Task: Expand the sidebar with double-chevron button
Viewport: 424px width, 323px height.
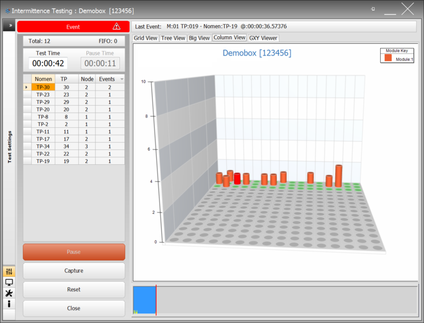Action: (x=10, y=26)
